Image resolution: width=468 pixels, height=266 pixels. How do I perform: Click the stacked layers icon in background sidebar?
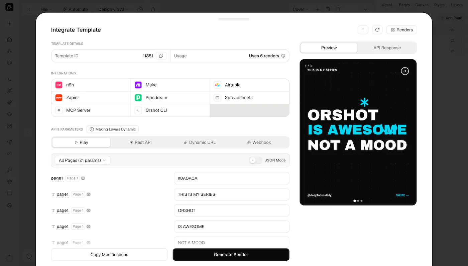9,114
